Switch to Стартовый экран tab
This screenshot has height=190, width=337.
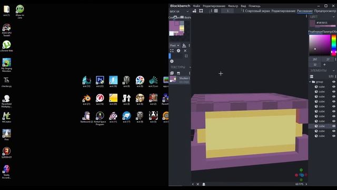[x=257, y=11]
